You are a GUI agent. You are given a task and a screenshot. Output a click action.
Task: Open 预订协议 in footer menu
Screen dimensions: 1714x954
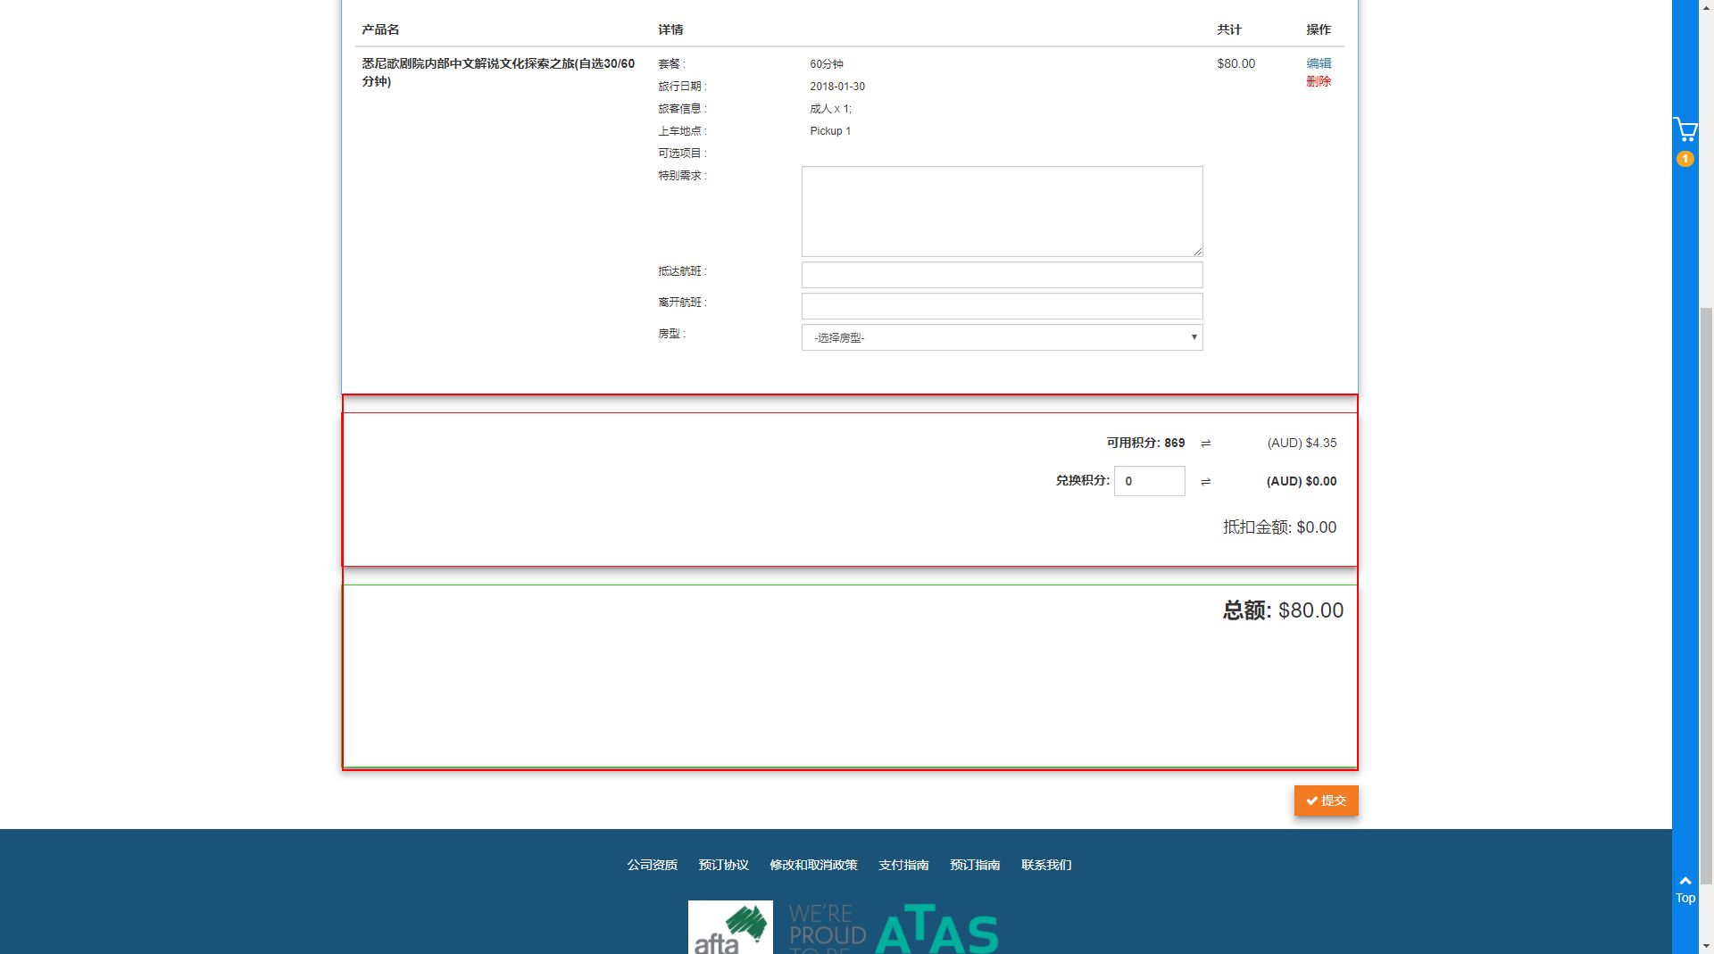723,865
